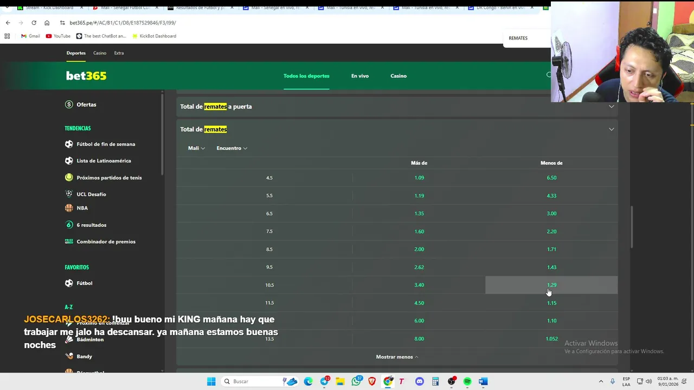Open Casino in the green header
The width and height of the screenshot is (694, 390).
(x=399, y=76)
